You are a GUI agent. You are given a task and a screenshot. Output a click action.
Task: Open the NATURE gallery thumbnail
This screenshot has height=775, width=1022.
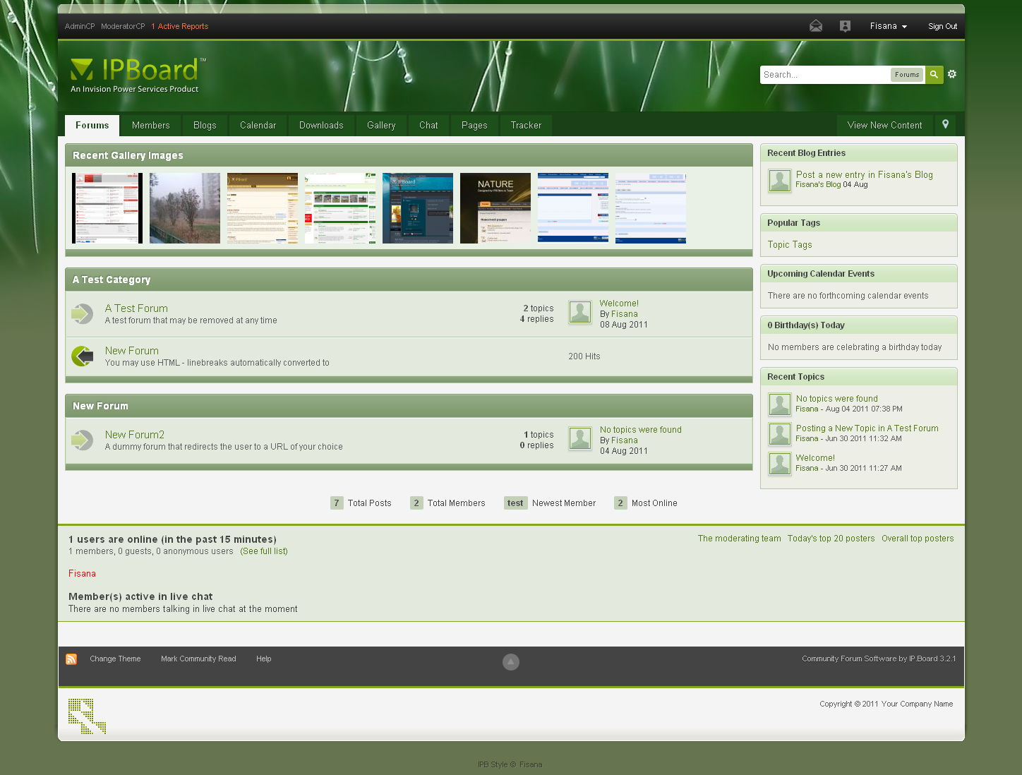495,208
